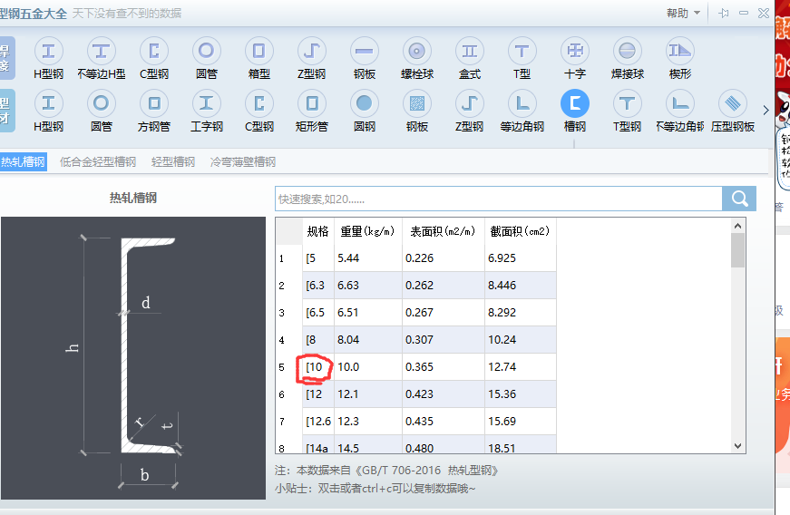Select the 型材 category side tab
The height and width of the screenshot is (515, 790).
tap(6, 111)
